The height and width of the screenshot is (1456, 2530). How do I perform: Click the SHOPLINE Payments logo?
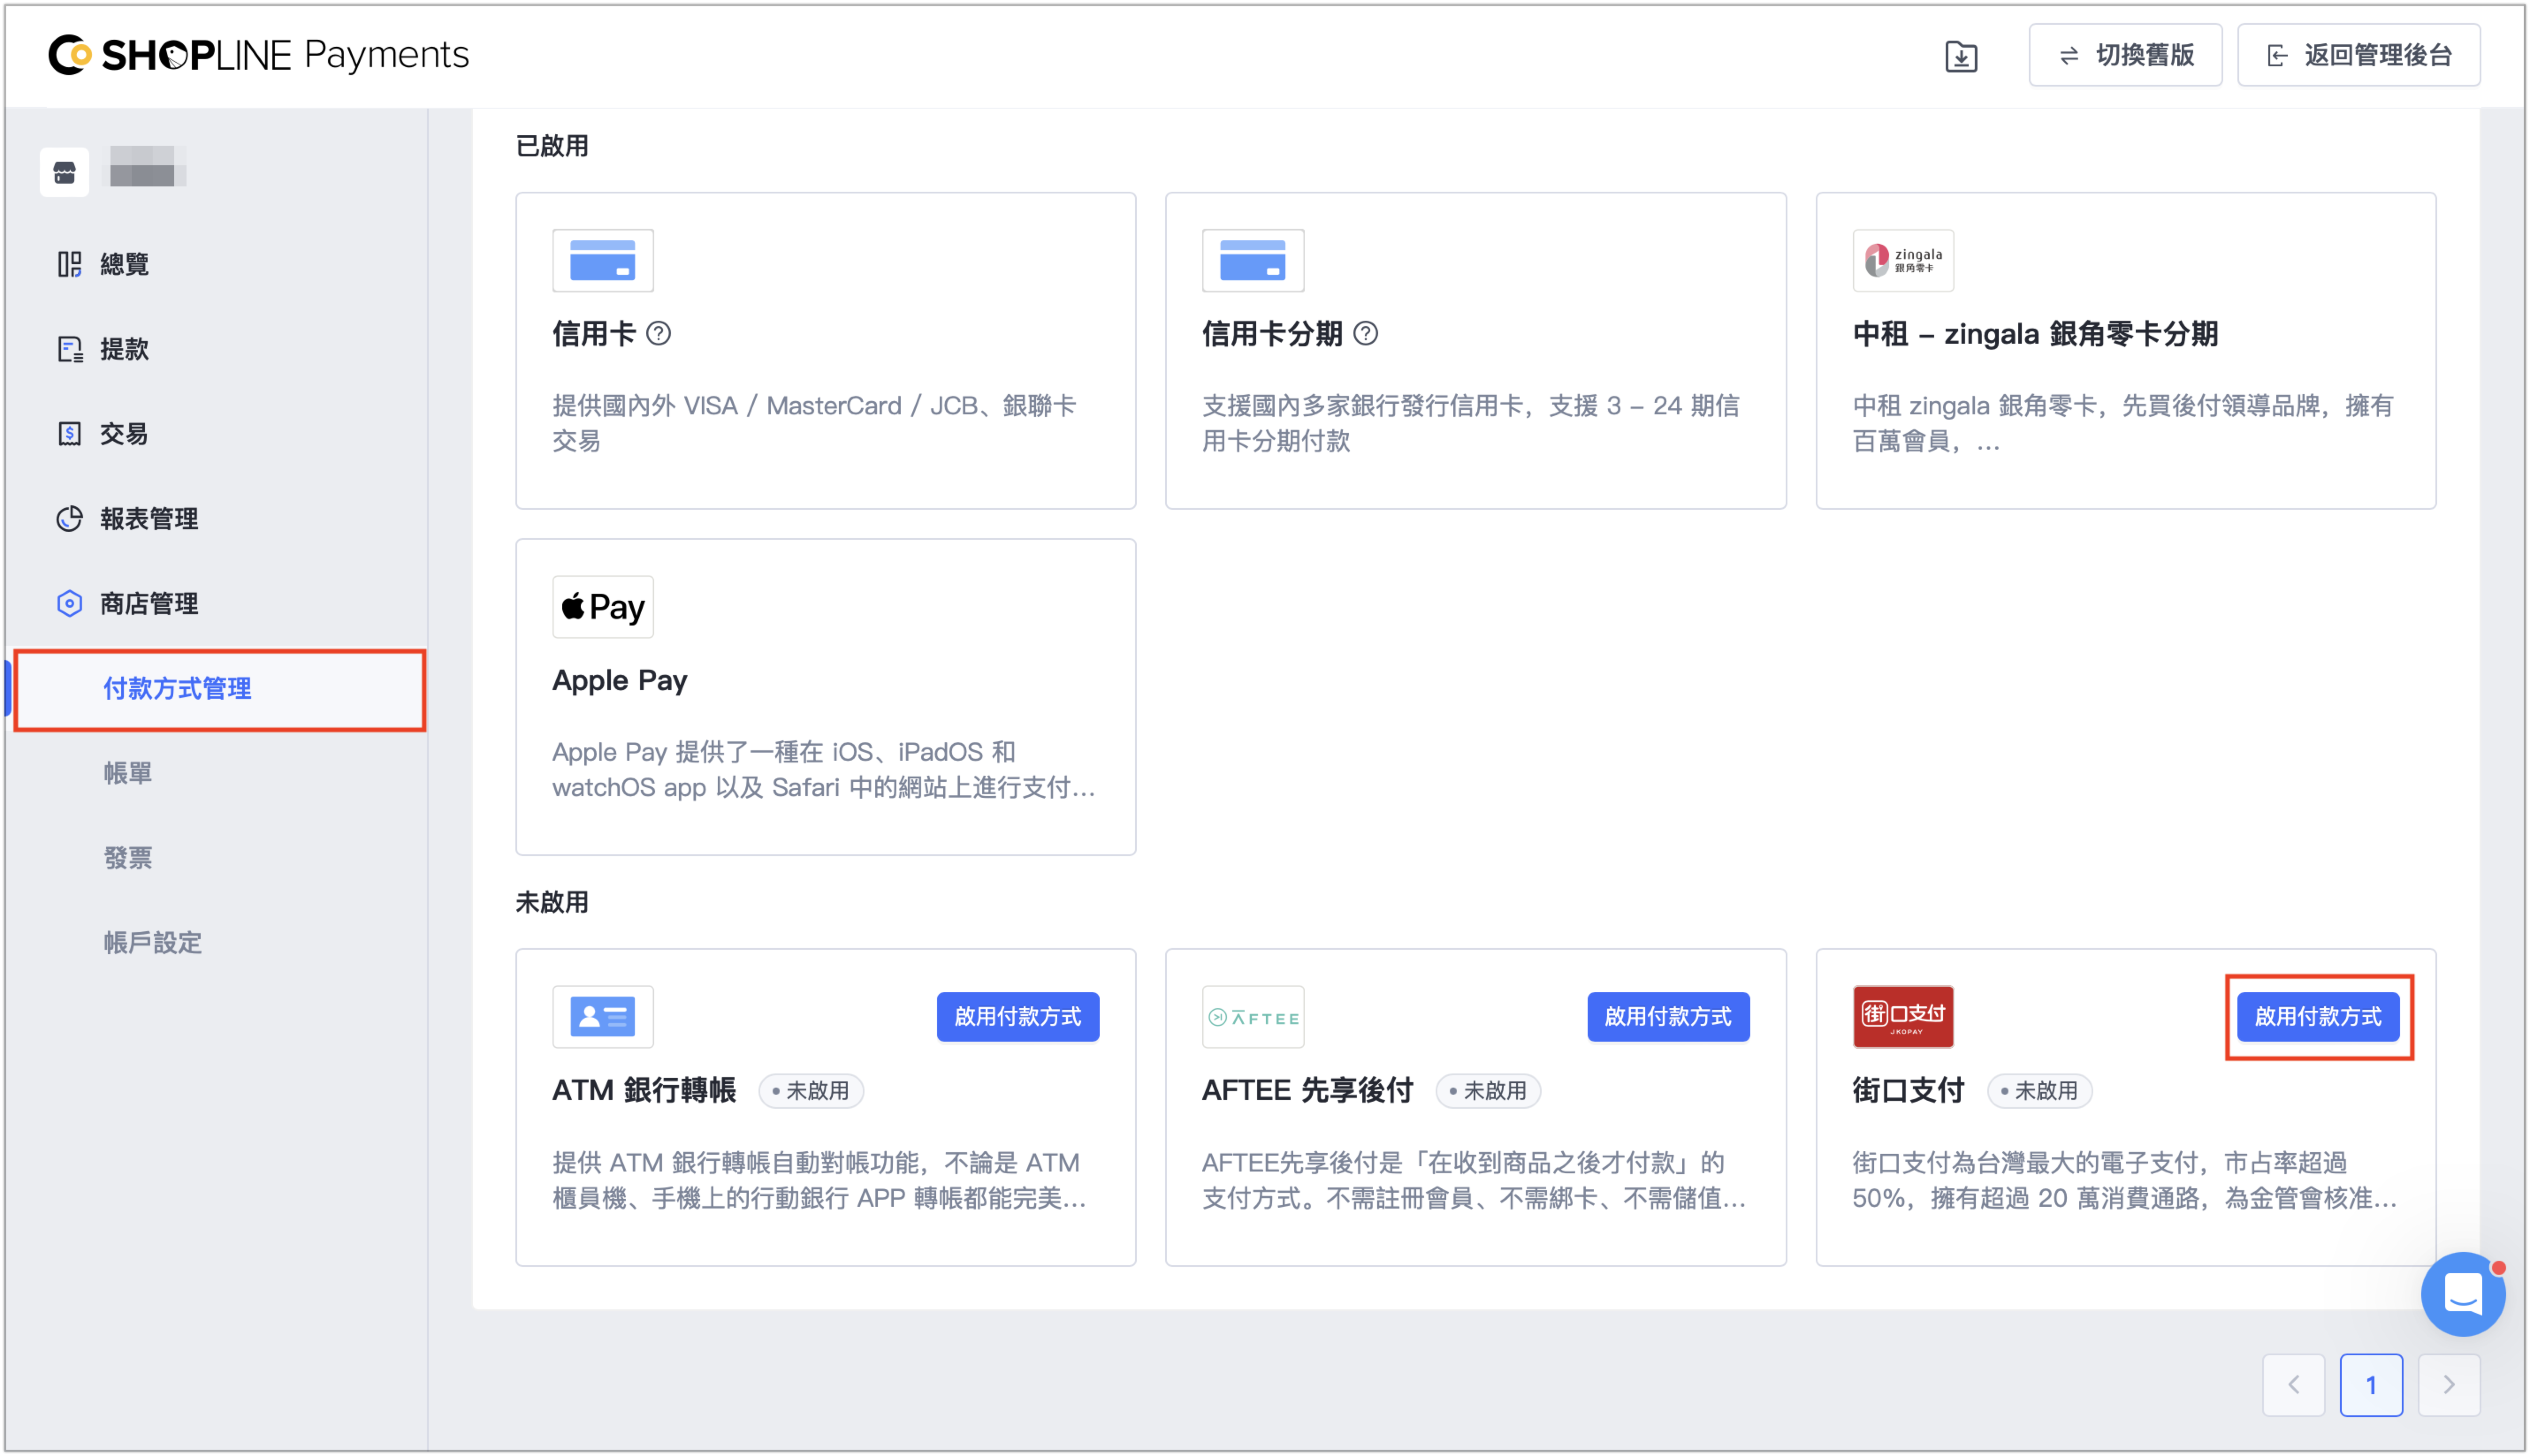pos(258,55)
